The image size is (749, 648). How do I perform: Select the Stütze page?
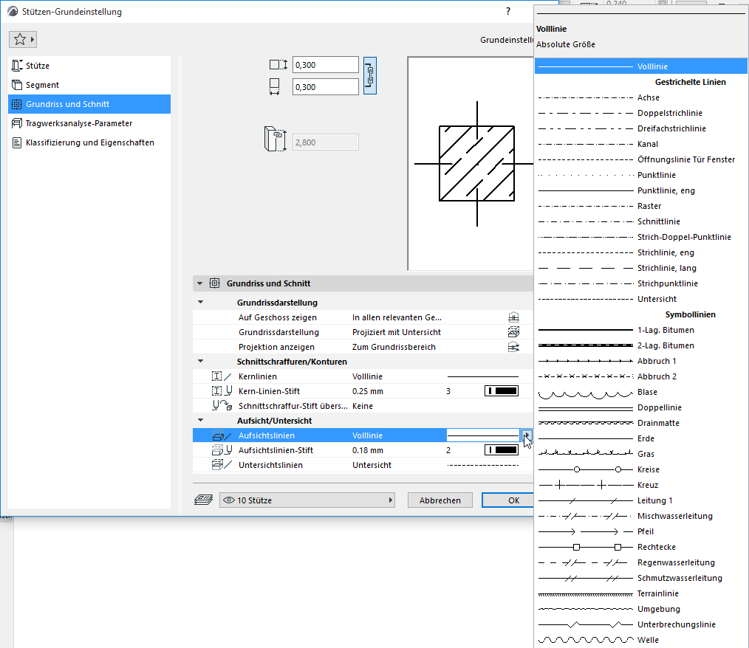(x=89, y=66)
